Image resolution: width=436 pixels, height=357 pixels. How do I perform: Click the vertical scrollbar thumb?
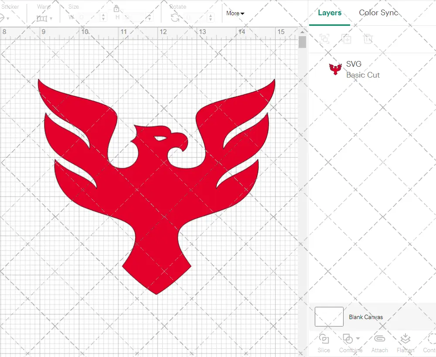coord(302,42)
